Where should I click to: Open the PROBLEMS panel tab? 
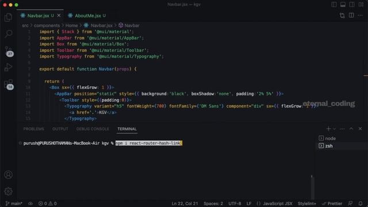coord(33,129)
